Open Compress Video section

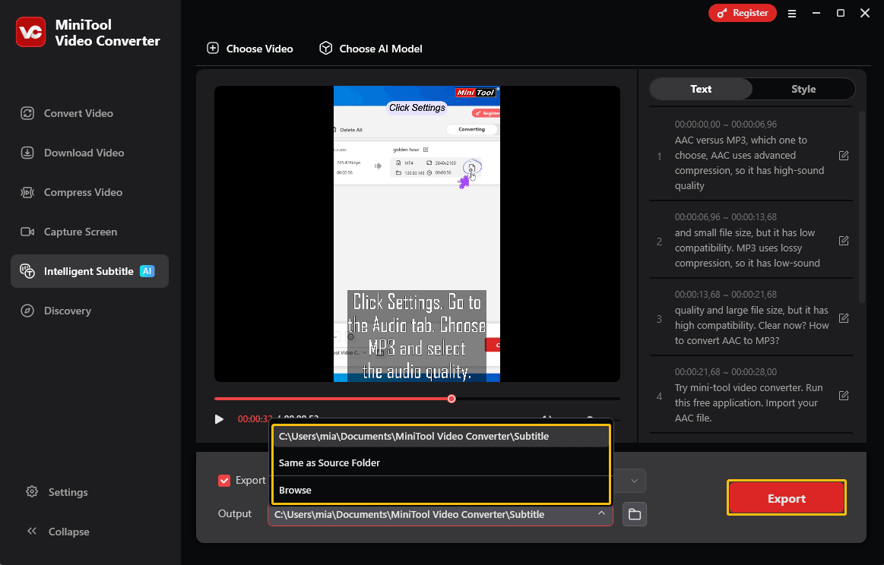[x=83, y=192]
